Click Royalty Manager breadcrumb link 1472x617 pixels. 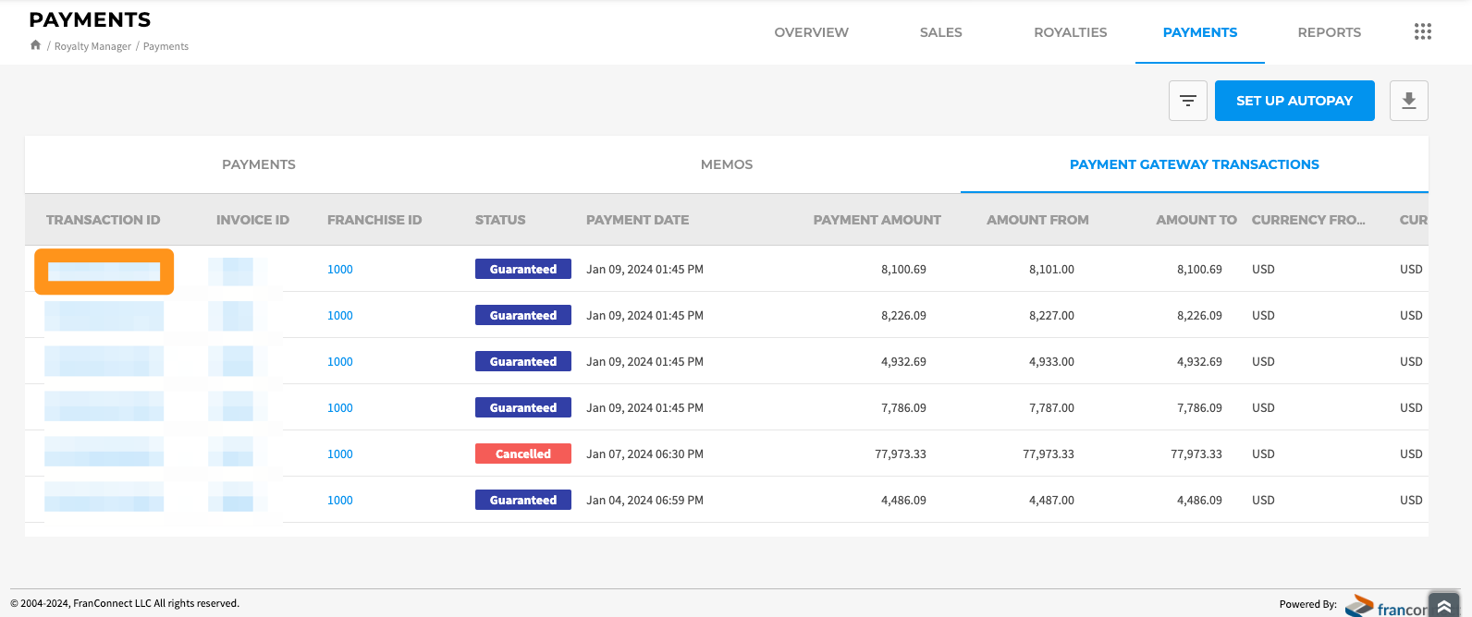[92, 46]
